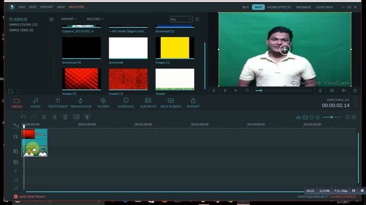This screenshot has width=366, height=205.
Task: Go to previous frame in preview
Action: [214, 91]
